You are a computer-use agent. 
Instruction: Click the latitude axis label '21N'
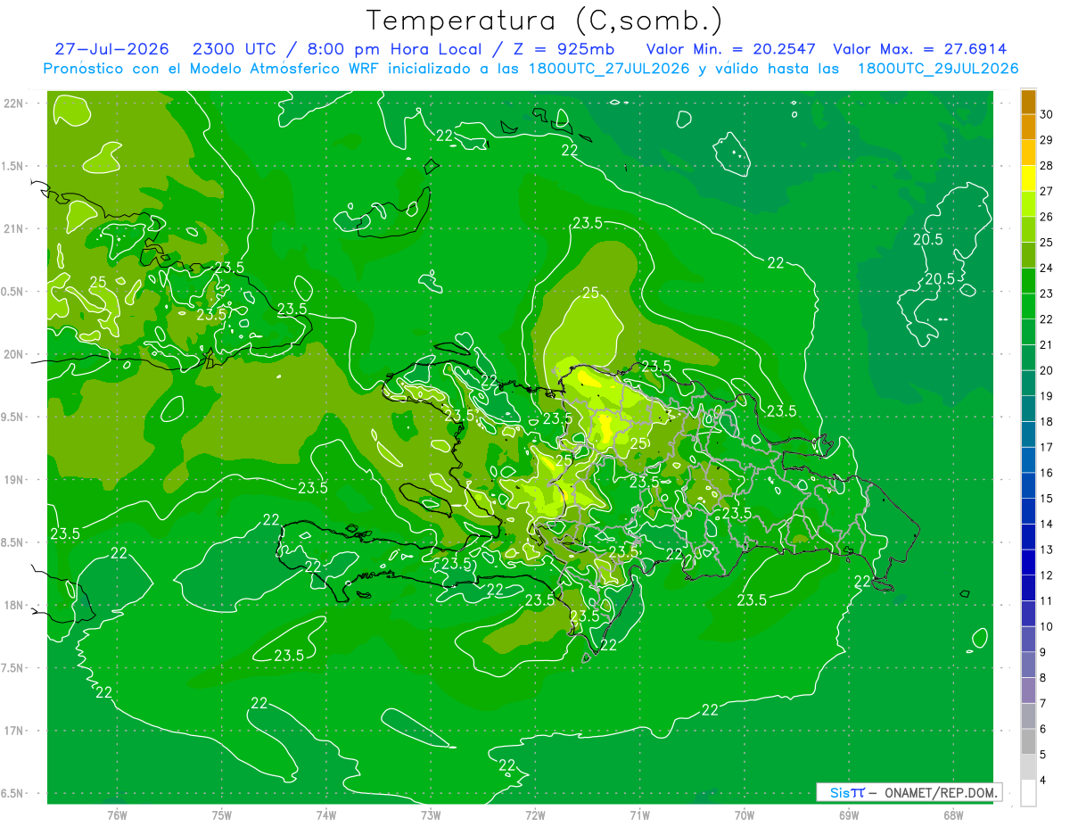[15, 229]
